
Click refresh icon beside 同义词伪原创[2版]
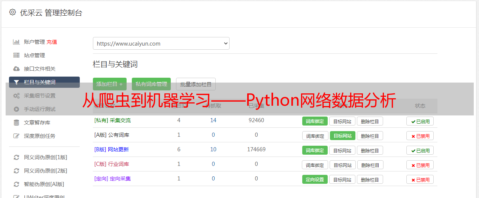pyautogui.click(x=16, y=171)
